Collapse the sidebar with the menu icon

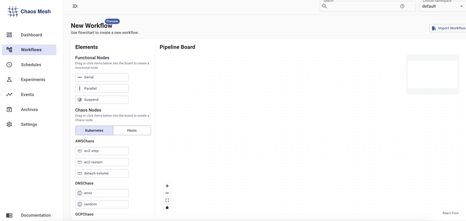coord(75,6)
